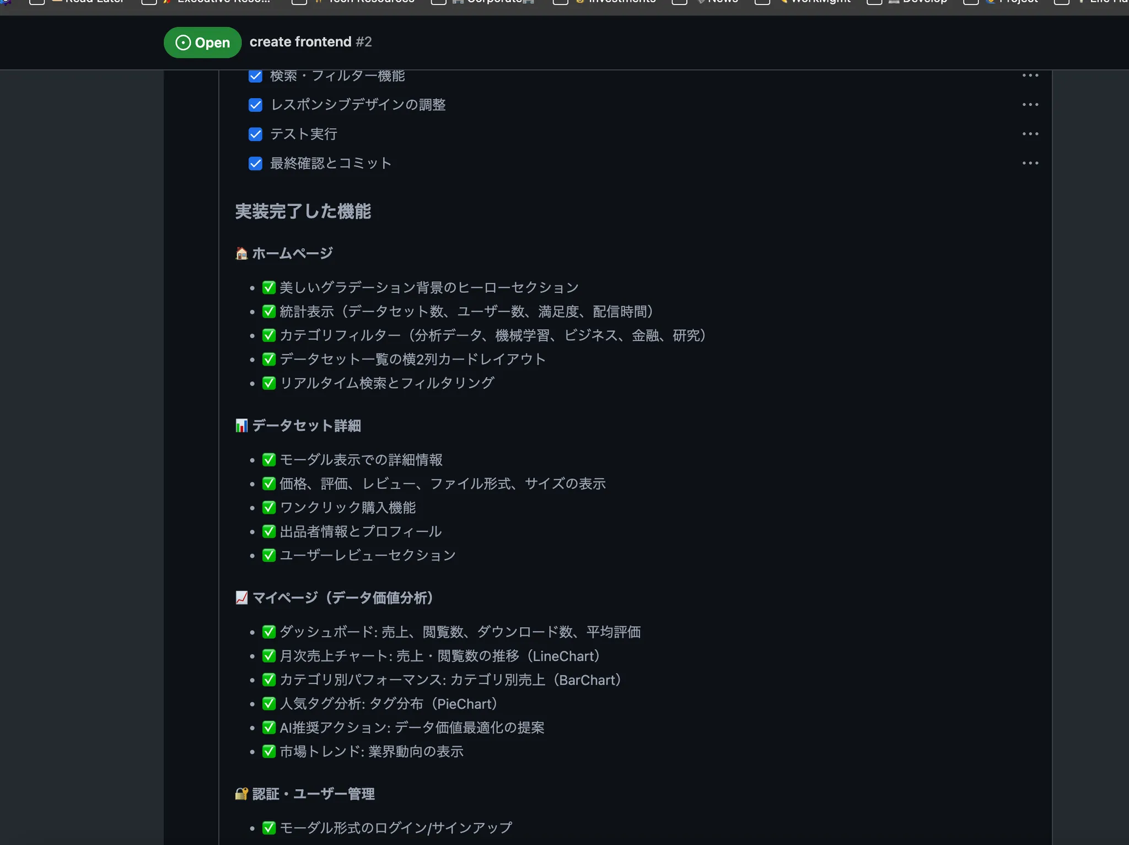Uncheck the 検索・フィルター機能 checklist item
1129x845 pixels.
255,76
